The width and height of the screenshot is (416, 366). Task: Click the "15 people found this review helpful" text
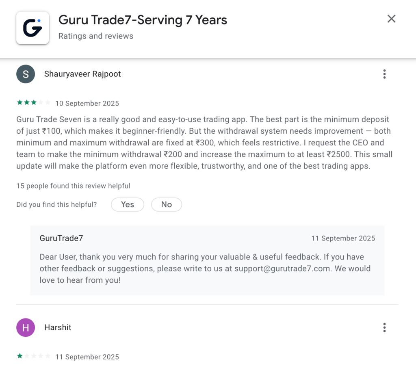coord(73,186)
